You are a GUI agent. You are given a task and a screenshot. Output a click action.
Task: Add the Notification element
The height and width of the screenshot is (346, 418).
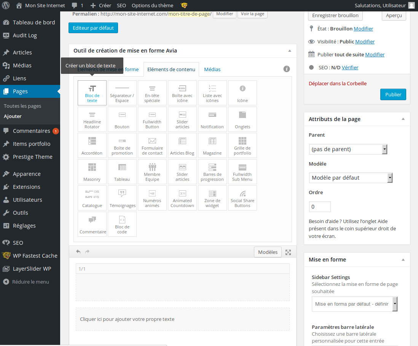(212, 119)
